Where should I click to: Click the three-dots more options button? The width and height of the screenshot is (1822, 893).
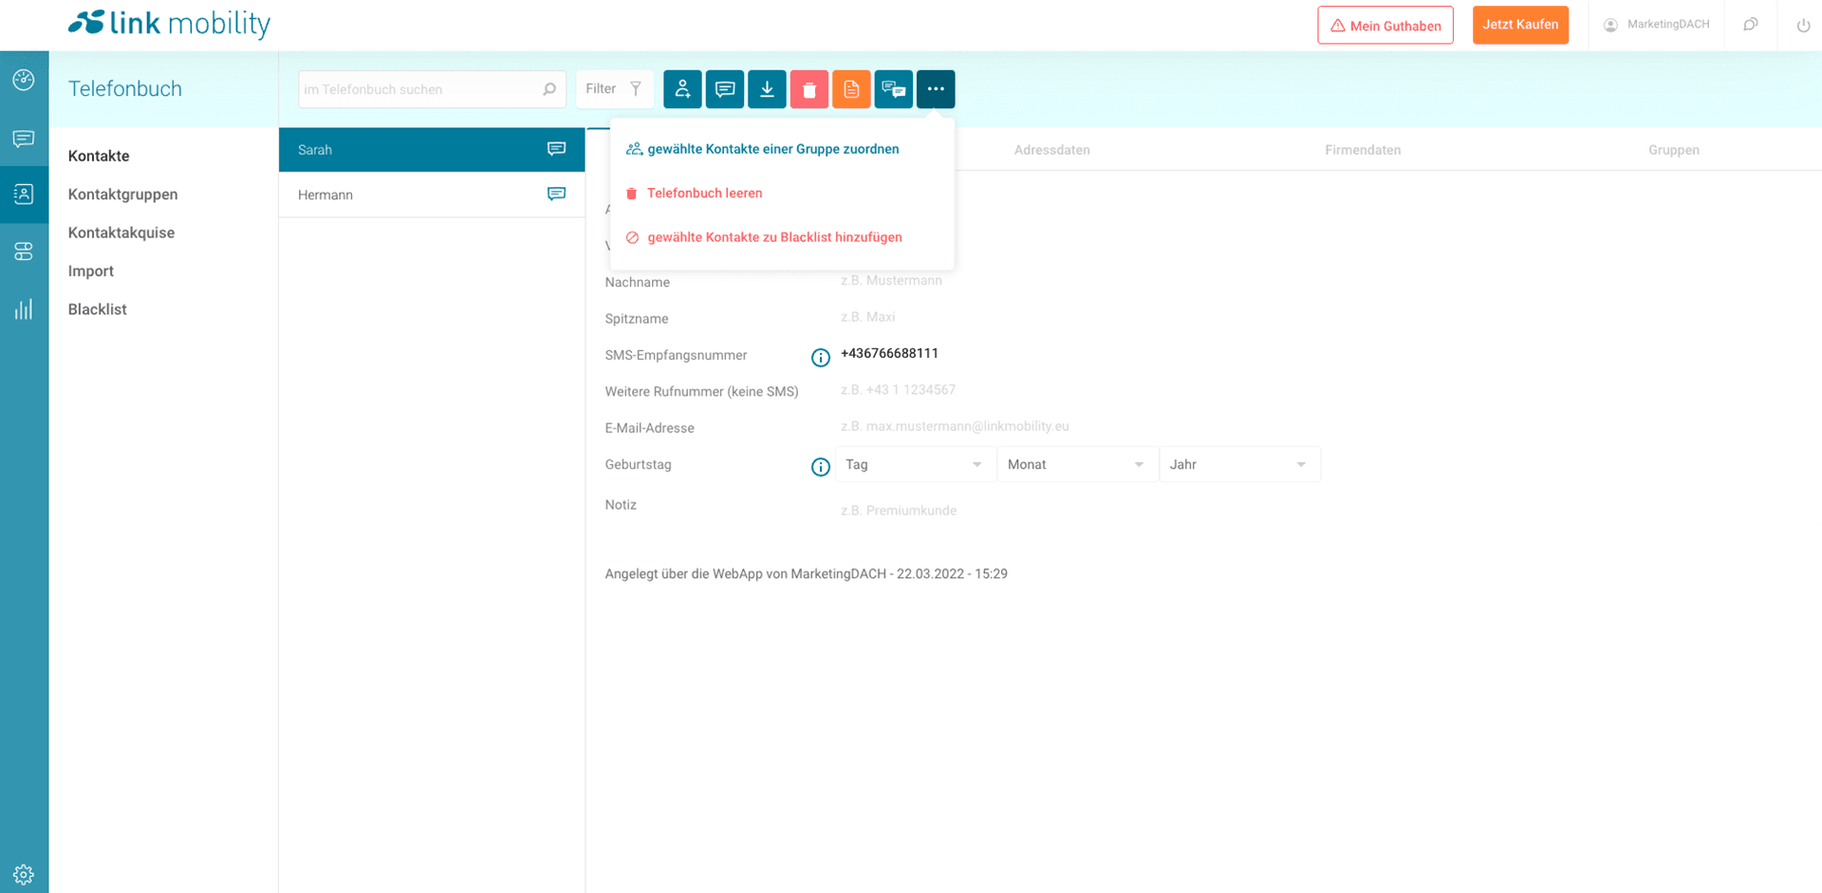(936, 89)
